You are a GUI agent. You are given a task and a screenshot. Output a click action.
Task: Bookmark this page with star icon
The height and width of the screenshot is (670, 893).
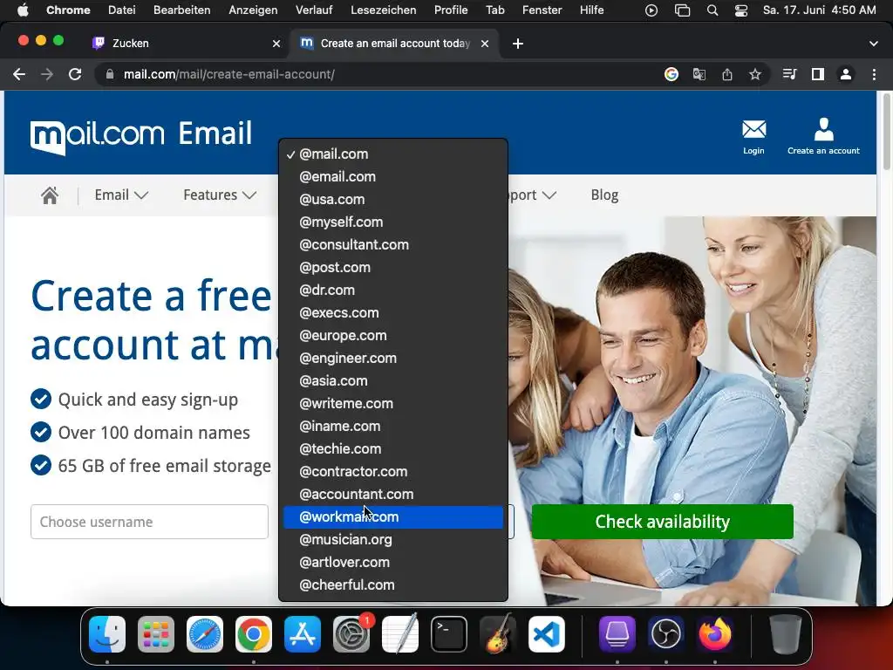[x=755, y=74]
